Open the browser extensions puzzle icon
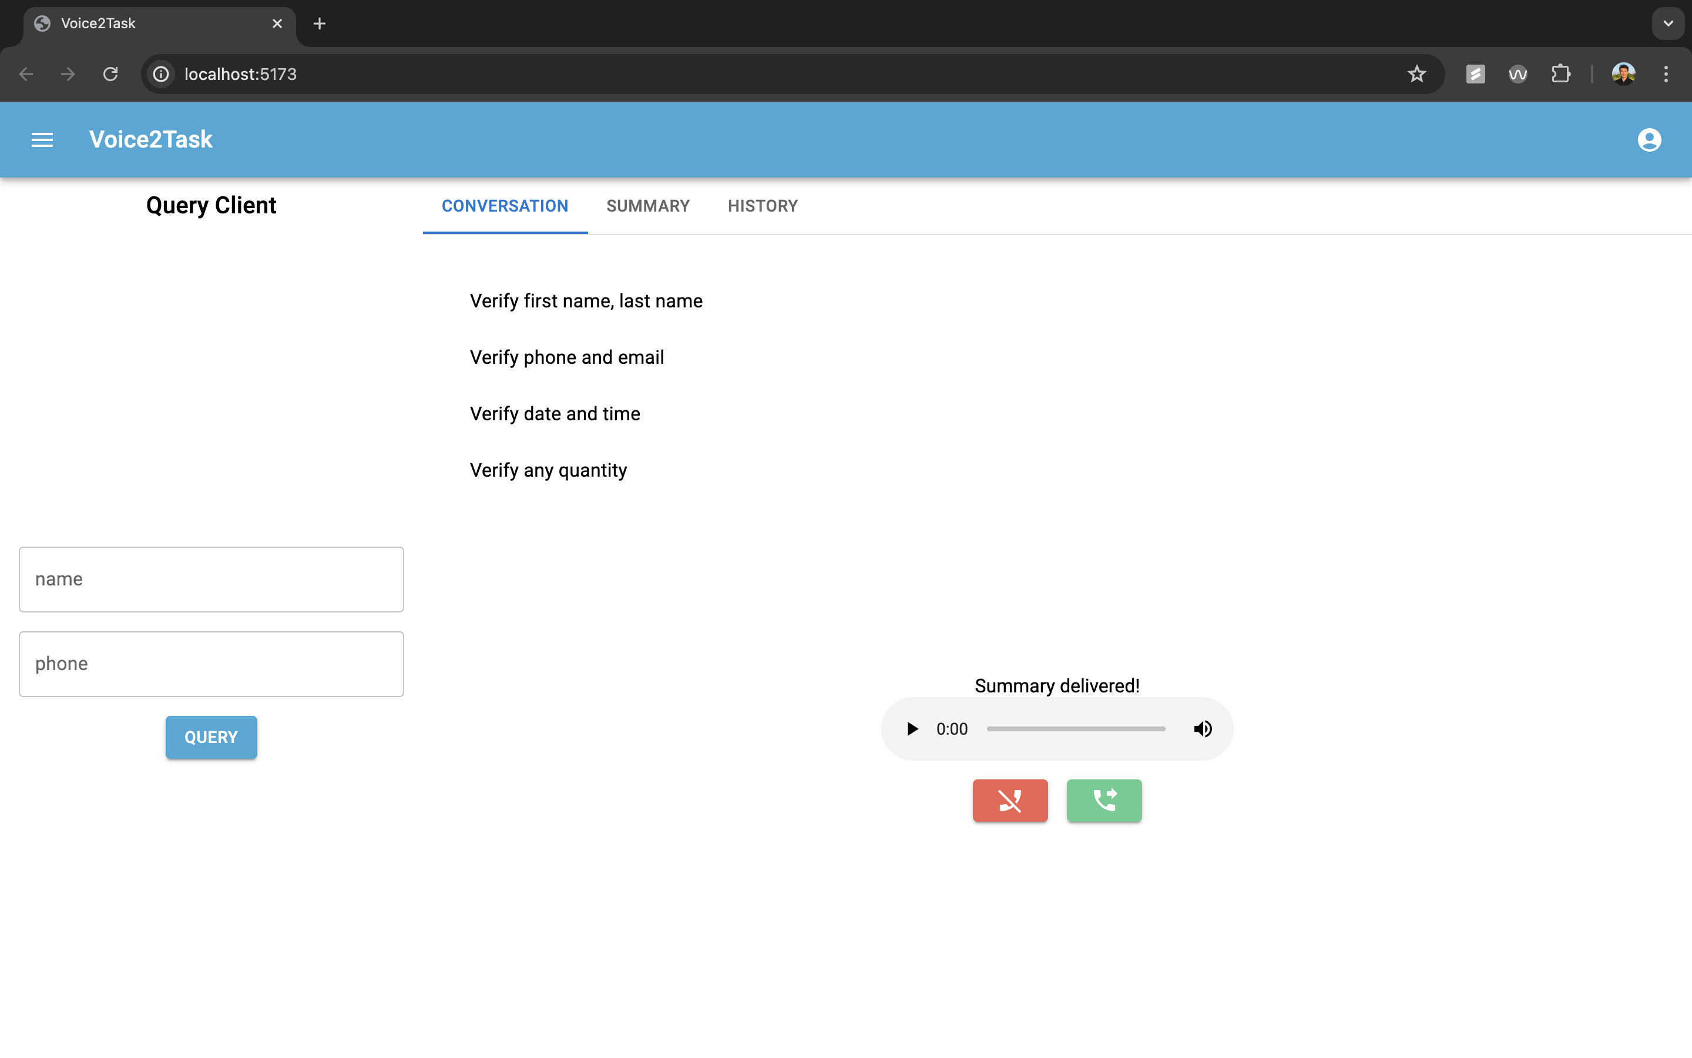The height and width of the screenshot is (1058, 1692). (x=1560, y=74)
